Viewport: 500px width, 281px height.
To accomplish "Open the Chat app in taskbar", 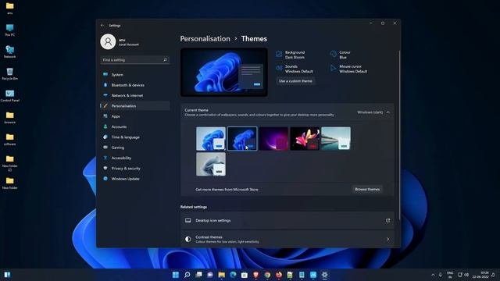I will point(210,275).
